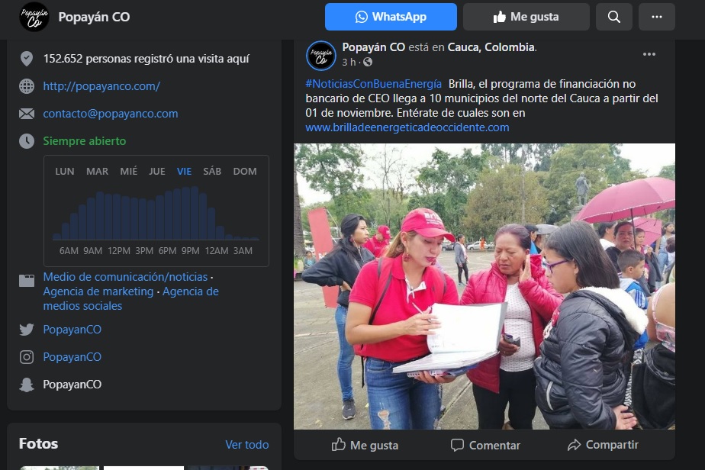This screenshot has height=470, width=705.
Task: Like the post using Me gusta
Action: [365, 446]
